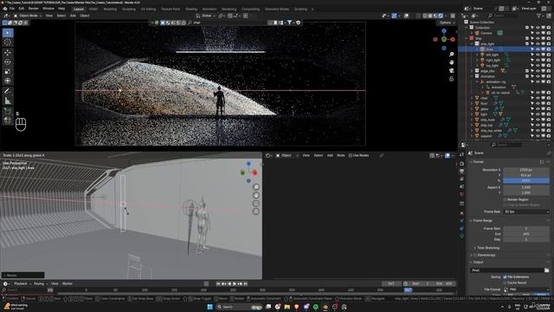Click the Resolution percentage slider

click(526, 181)
